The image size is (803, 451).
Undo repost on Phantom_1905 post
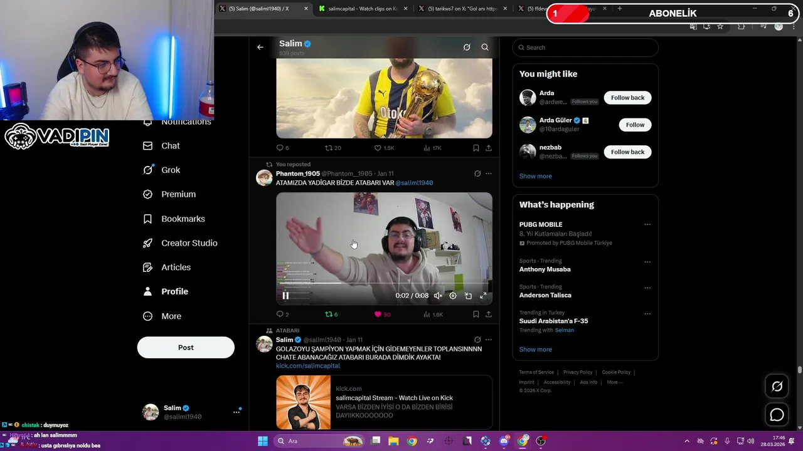point(331,314)
